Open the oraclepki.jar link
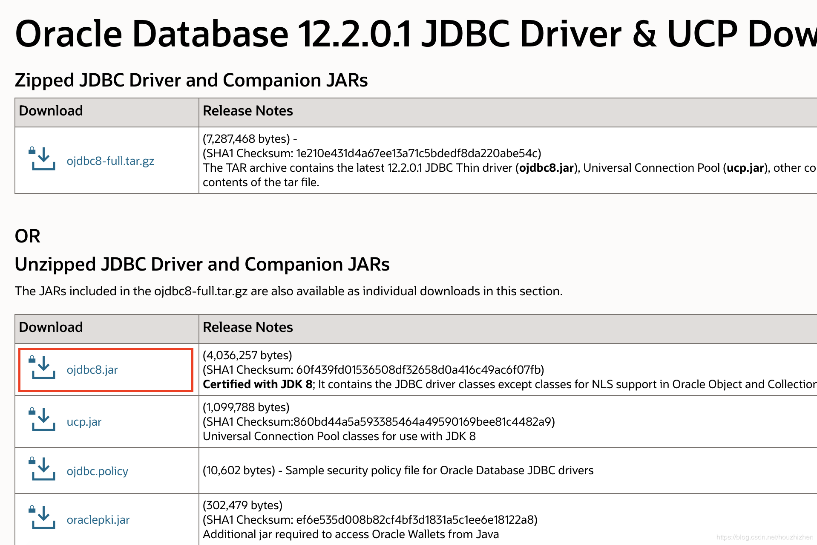This screenshot has width=817, height=545. 98,520
